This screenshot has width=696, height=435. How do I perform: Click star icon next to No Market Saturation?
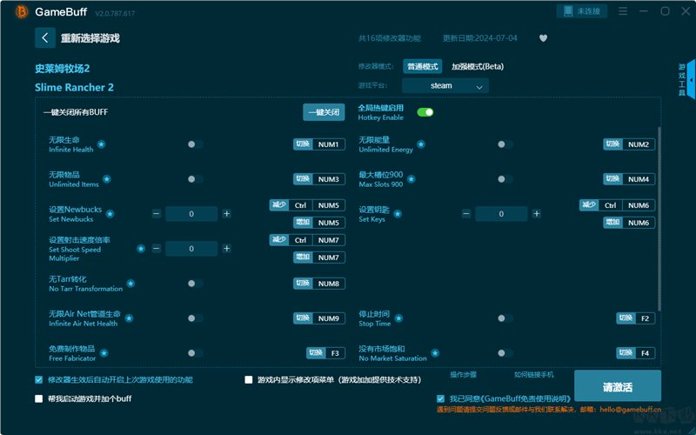click(x=435, y=353)
